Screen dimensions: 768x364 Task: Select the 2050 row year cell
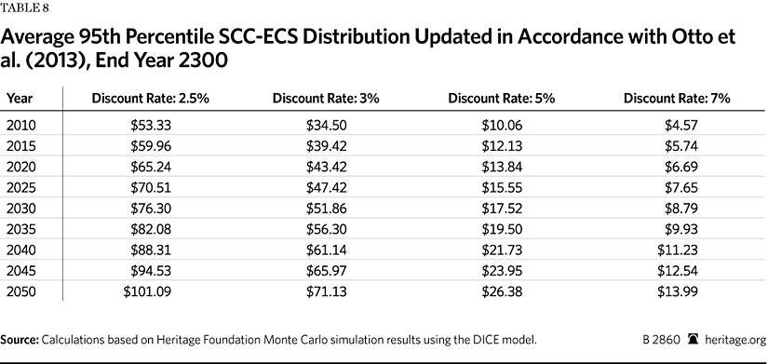coord(21,292)
